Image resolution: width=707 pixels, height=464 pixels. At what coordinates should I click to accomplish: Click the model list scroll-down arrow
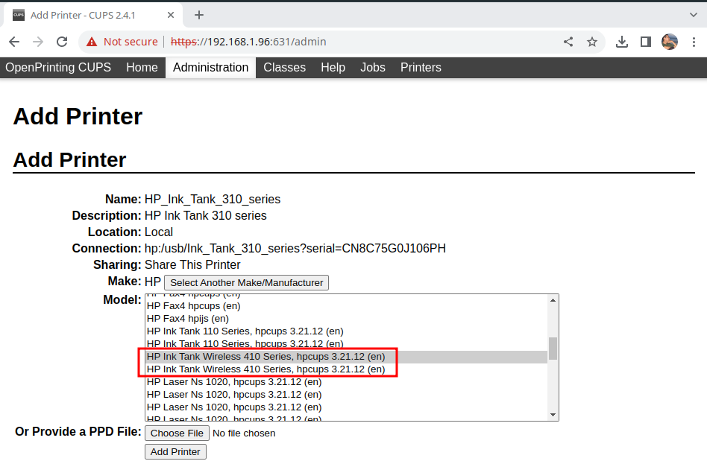click(x=553, y=413)
